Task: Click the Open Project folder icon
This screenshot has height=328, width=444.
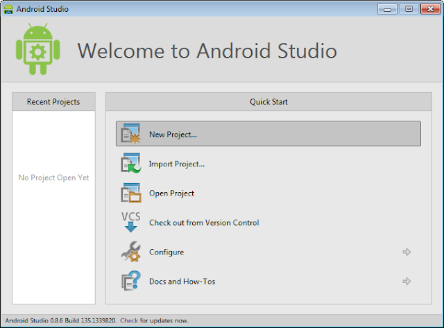Action: (130, 193)
